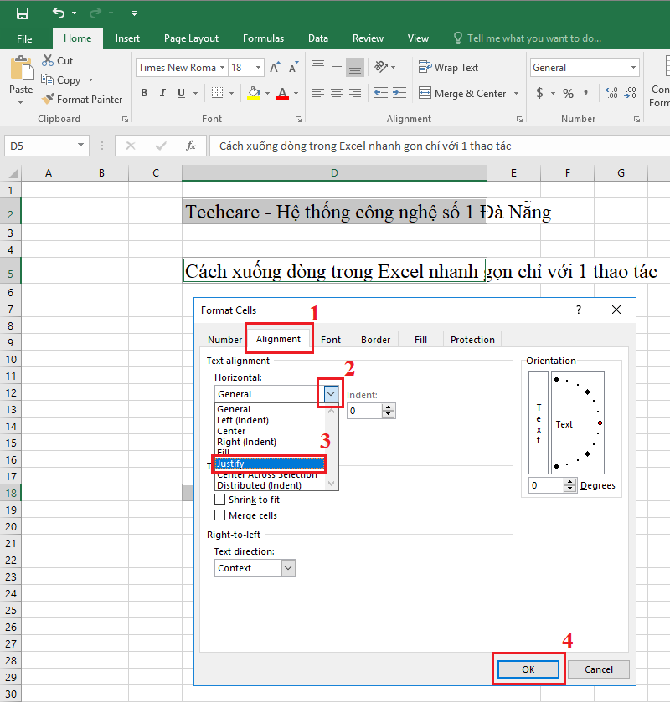The width and height of the screenshot is (670, 702).
Task: Apply italic formatting
Action: (162, 92)
